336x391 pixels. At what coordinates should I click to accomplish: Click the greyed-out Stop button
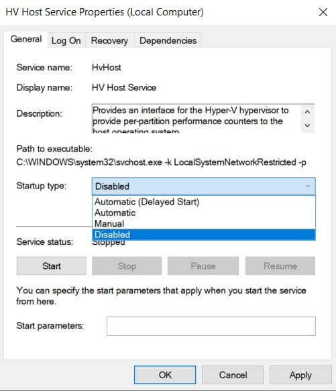pos(127,266)
